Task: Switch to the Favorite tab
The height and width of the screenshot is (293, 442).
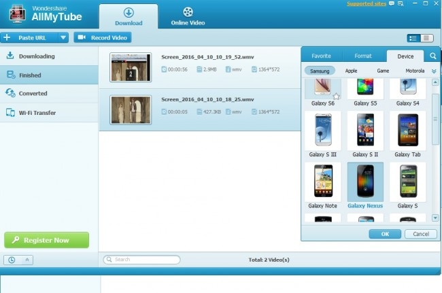Action: pos(321,56)
